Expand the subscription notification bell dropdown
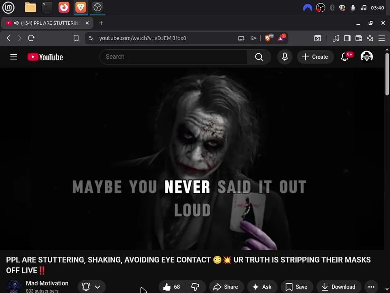Image resolution: width=390 pixels, height=293 pixels. (x=92, y=287)
